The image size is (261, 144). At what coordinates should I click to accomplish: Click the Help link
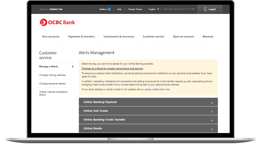click(x=119, y=9)
